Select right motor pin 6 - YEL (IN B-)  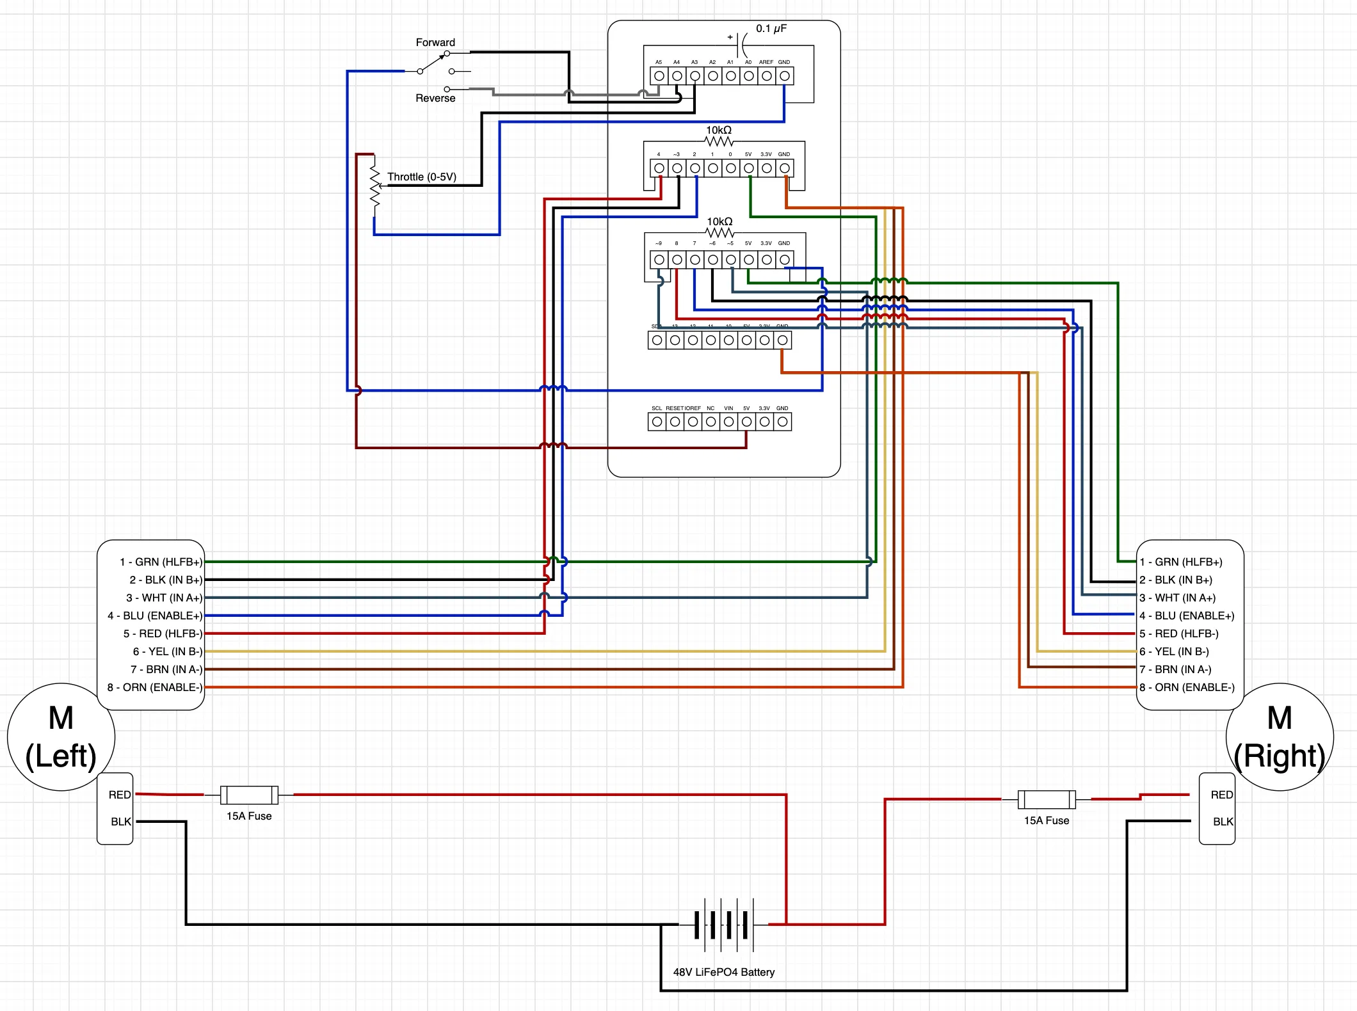point(1174,651)
